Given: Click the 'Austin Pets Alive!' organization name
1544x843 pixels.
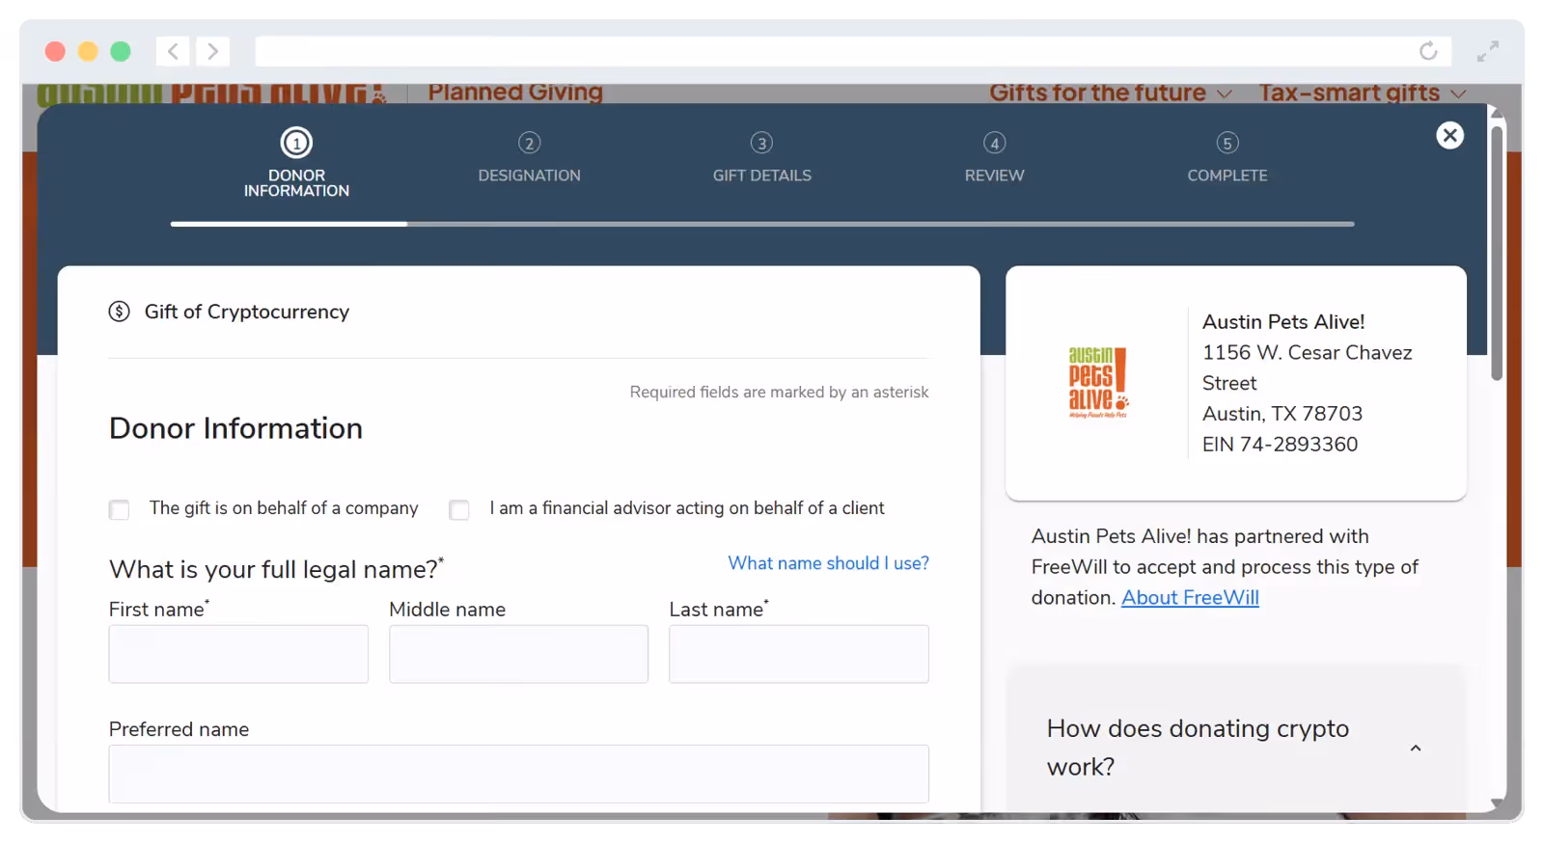Looking at the screenshot, I should (x=1283, y=322).
